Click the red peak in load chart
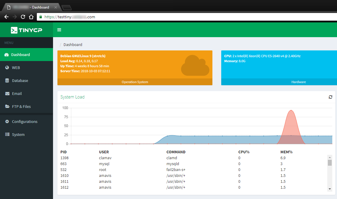Image resolution: width=337 pixels, height=199 pixels. coord(291,110)
